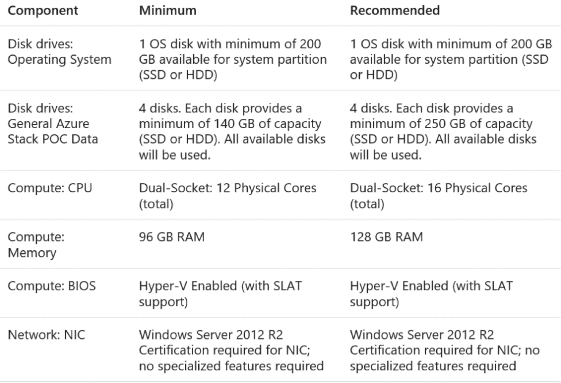Click the 140 GB capacity disks cell
The image size is (561, 383).
click(x=232, y=131)
